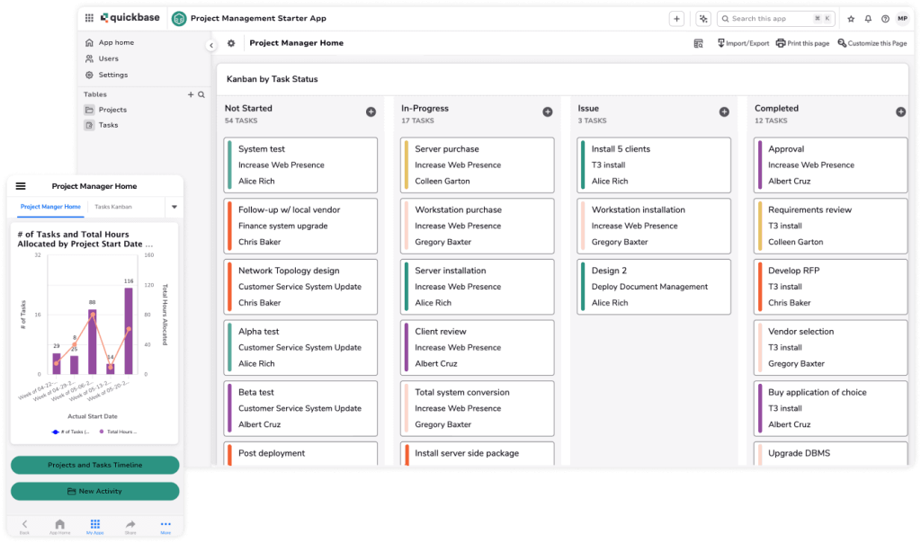Click the Projects and Tasks Timeline button
Screen dimensions: 921x543
tap(94, 465)
